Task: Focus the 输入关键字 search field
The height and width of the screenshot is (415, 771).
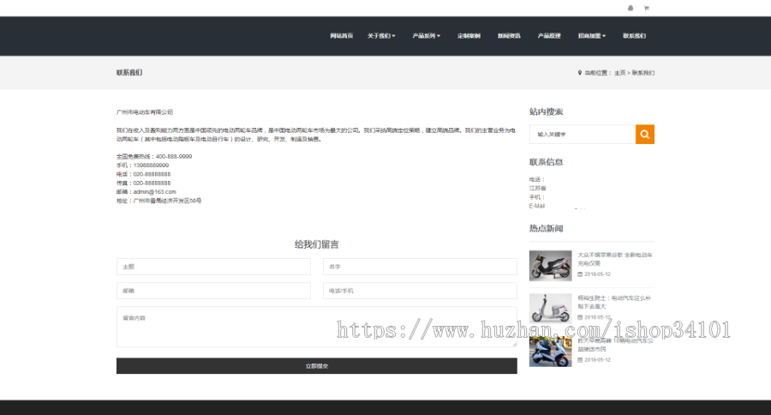Action: (x=583, y=134)
